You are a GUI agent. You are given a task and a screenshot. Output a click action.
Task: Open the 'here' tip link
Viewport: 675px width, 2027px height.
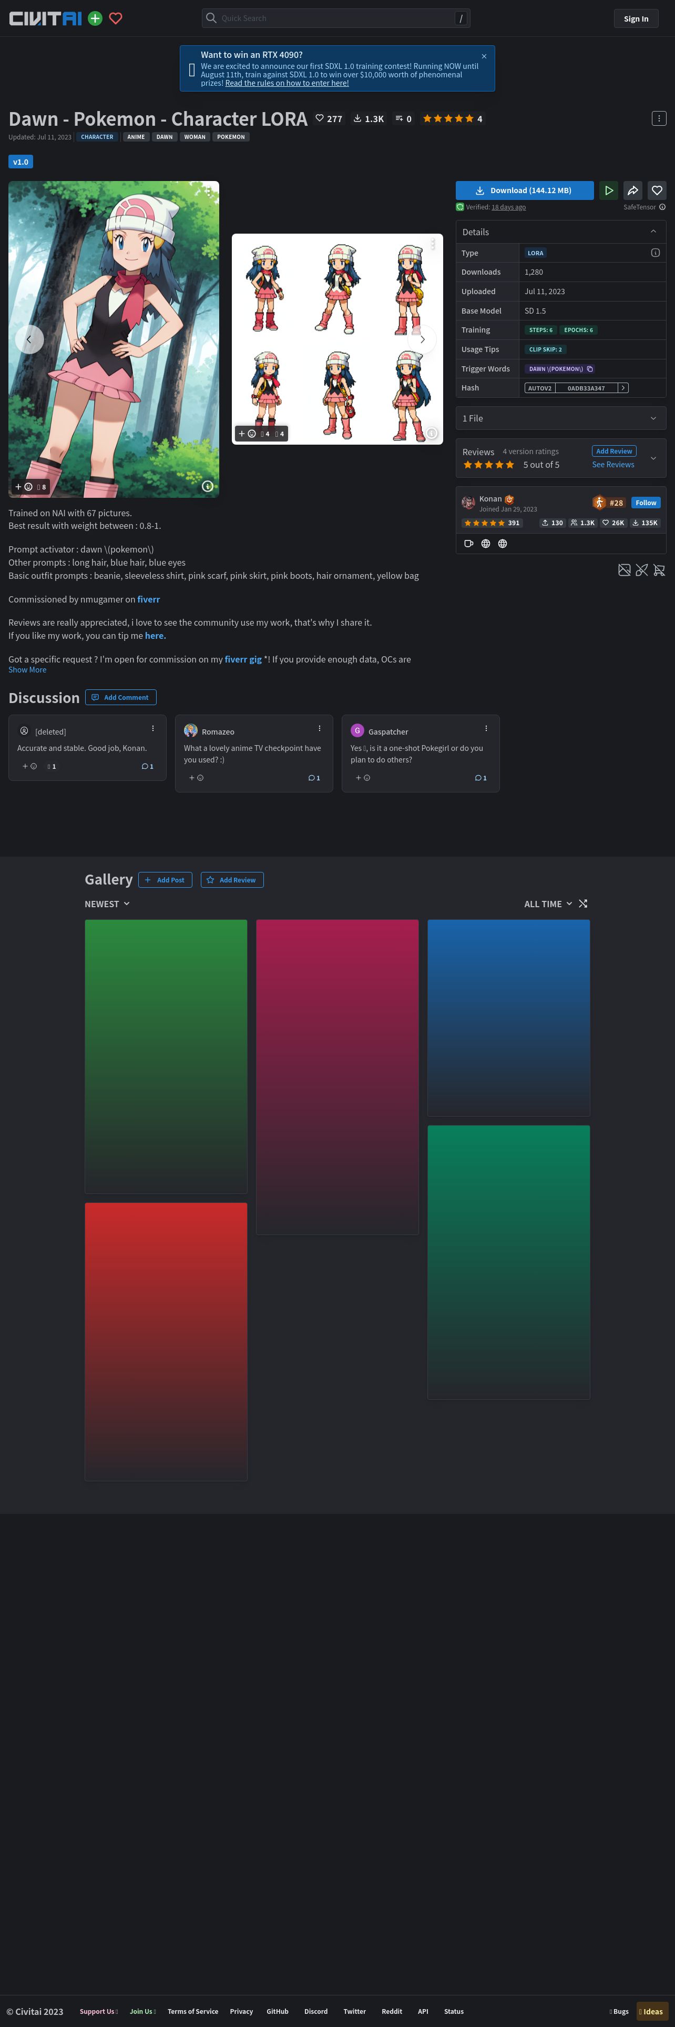pos(156,636)
